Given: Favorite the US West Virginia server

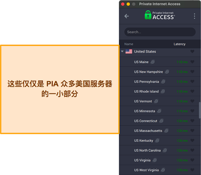Looking at the screenshot, I should pyautogui.click(x=192, y=170).
